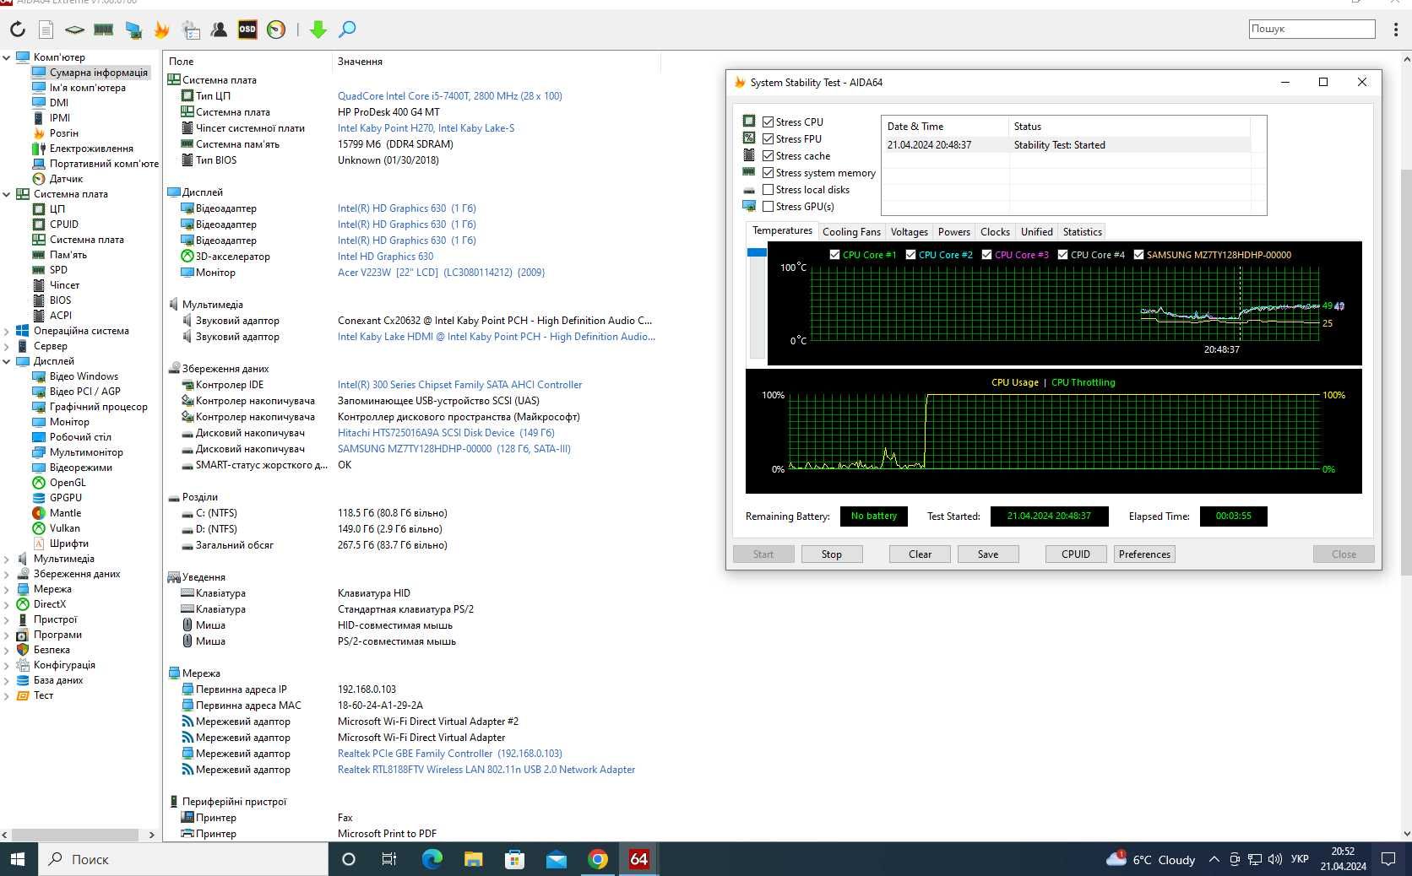The height and width of the screenshot is (876, 1412).
Task: Click the user silhouette toolbar icon
Action: (x=219, y=30)
